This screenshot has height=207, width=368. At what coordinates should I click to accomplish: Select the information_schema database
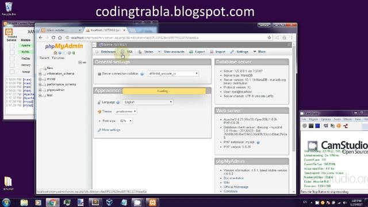click(60, 74)
